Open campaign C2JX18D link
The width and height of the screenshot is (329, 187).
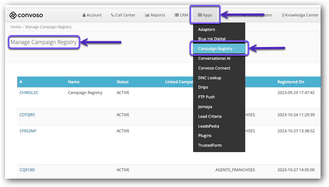[27, 170]
